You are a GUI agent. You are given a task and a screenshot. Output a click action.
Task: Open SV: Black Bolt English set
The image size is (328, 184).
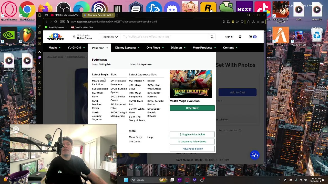click(100, 89)
